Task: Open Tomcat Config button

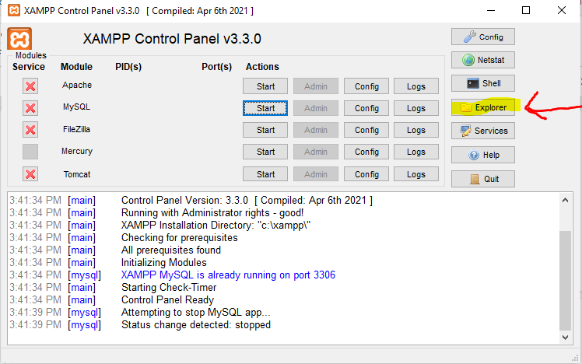Action: click(x=366, y=174)
